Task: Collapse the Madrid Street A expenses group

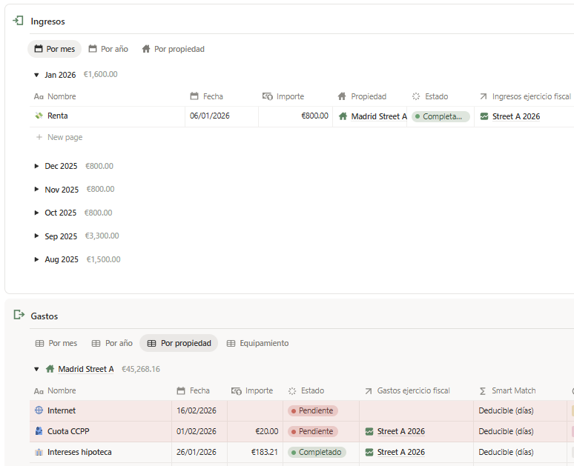Action: (x=36, y=369)
